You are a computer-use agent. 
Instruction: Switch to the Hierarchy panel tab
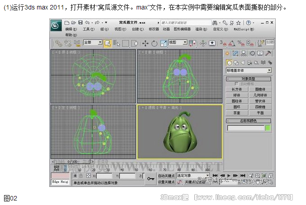tap(244, 53)
